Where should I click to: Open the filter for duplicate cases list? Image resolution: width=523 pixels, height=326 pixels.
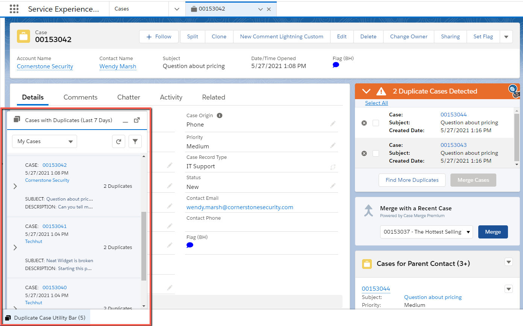[135, 142]
